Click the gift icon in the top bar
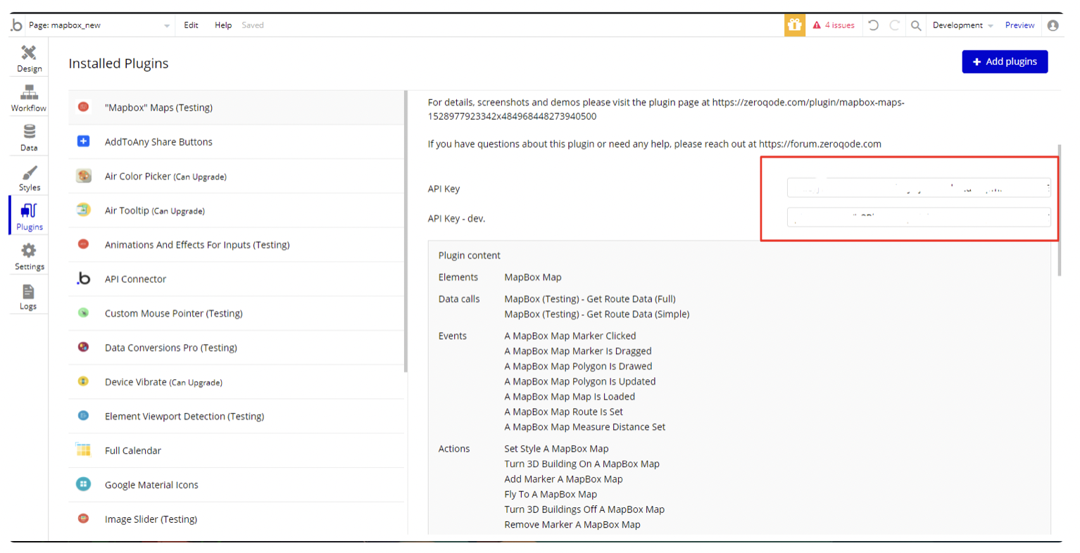Image resolution: width=1080 pixels, height=553 pixels. pyautogui.click(x=795, y=25)
